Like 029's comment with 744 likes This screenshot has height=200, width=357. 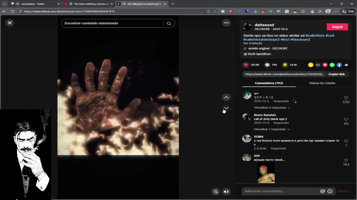[346, 160]
